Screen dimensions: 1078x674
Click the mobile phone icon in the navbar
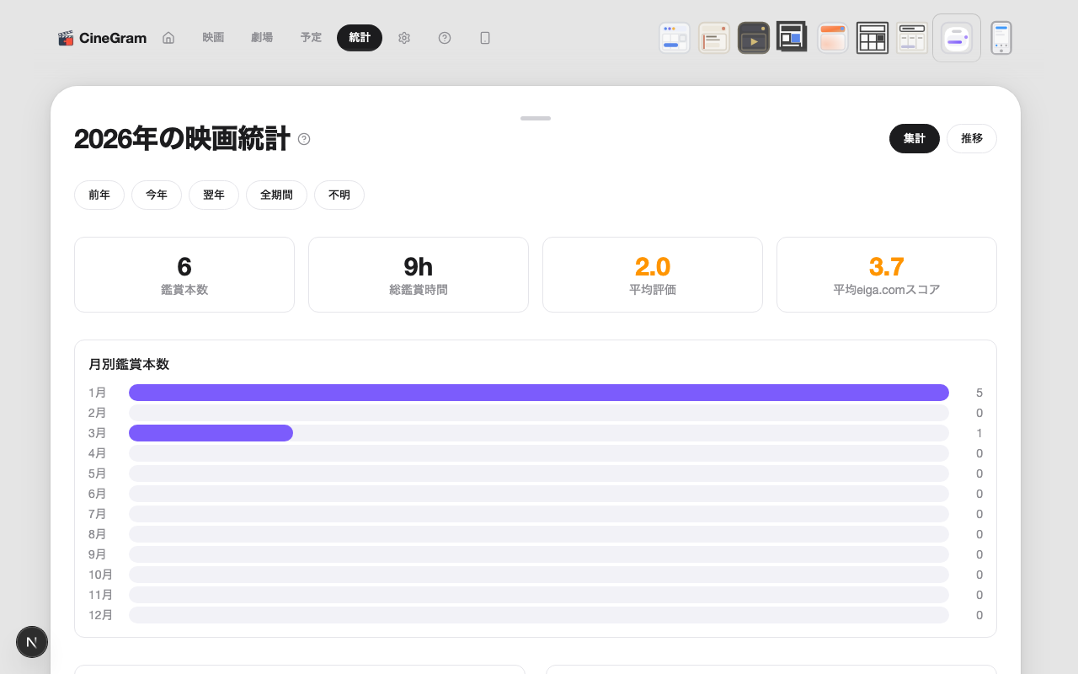(x=485, y=38)
